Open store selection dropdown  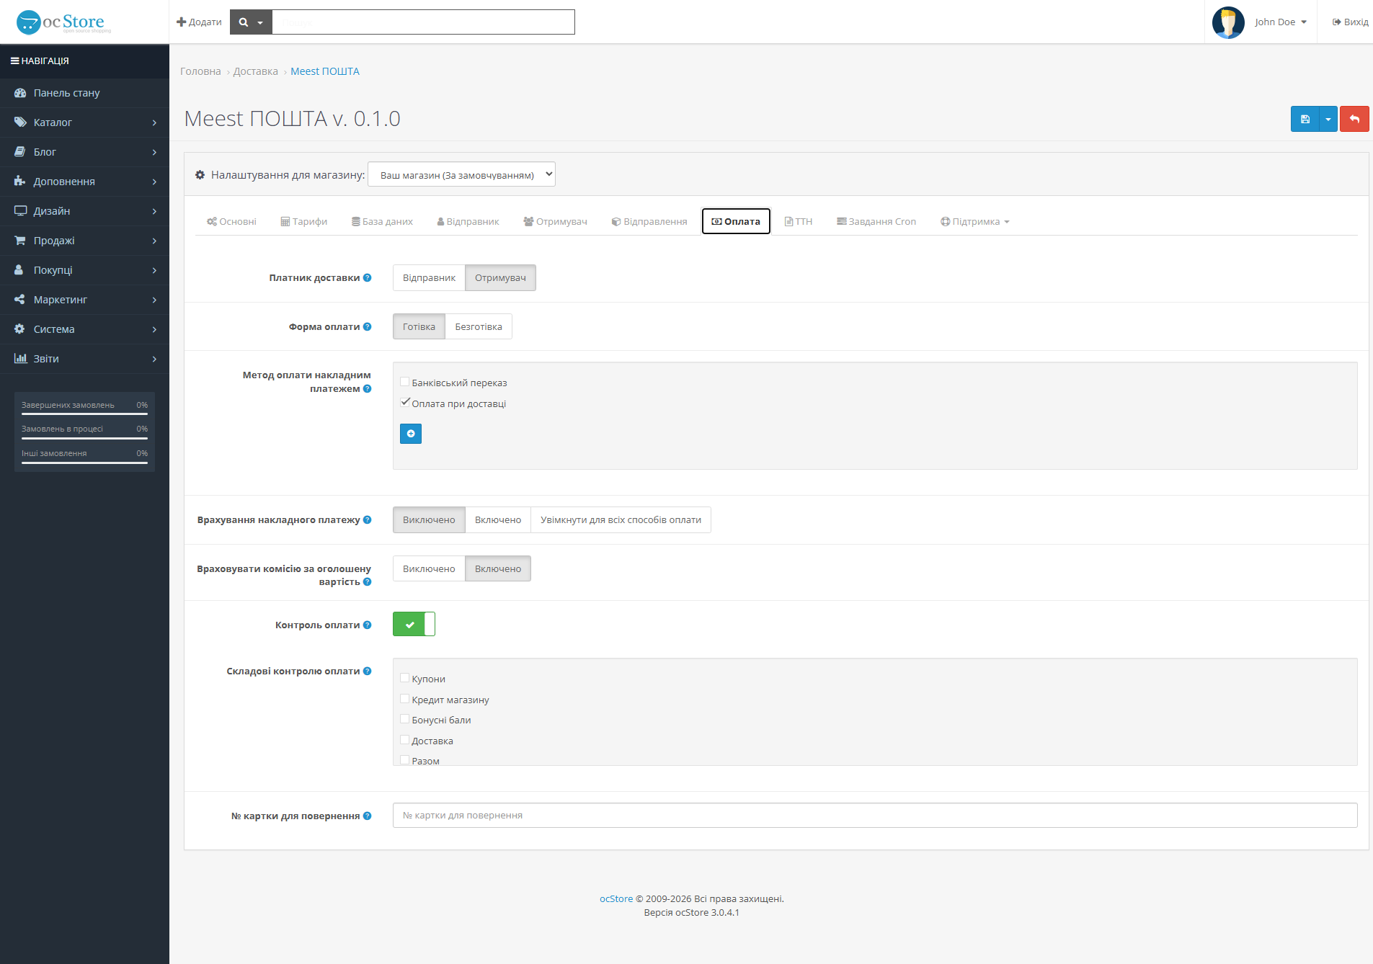pos(461,174)
